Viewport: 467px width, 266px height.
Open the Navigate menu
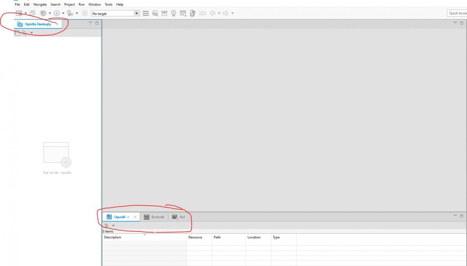(40, 5)
